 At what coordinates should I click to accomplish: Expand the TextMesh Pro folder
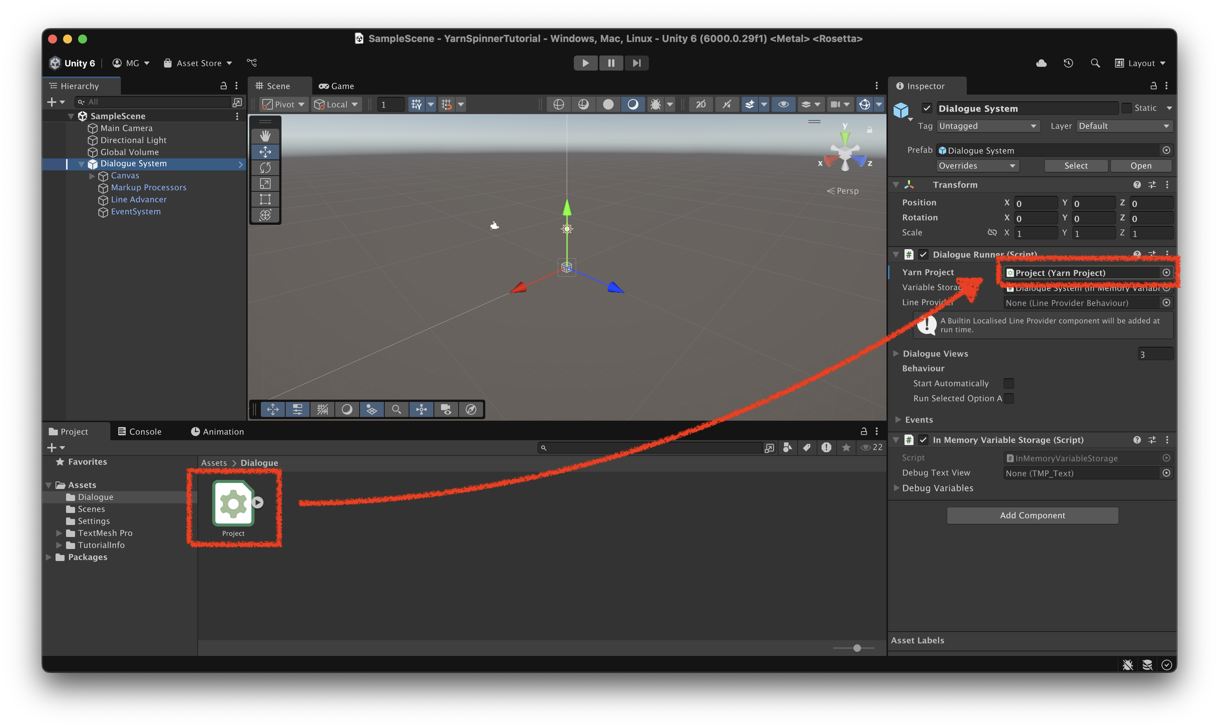(59, 533)
